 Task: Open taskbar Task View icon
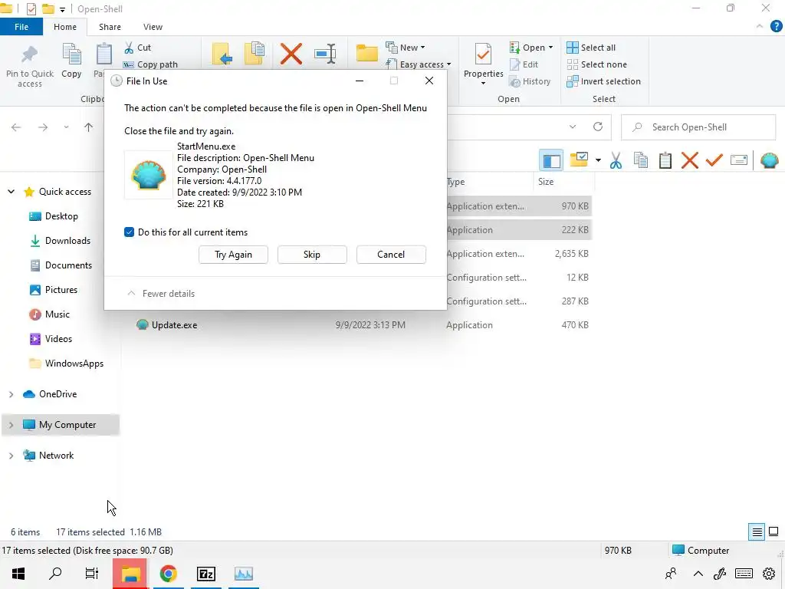click(x=92, y=574)
